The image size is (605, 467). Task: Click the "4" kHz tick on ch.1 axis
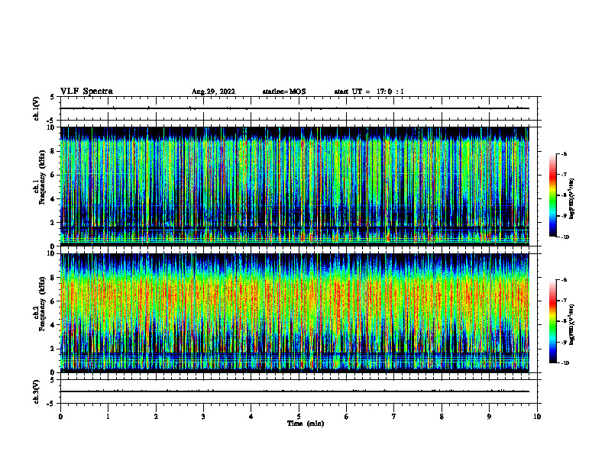(x=53, y=199)
